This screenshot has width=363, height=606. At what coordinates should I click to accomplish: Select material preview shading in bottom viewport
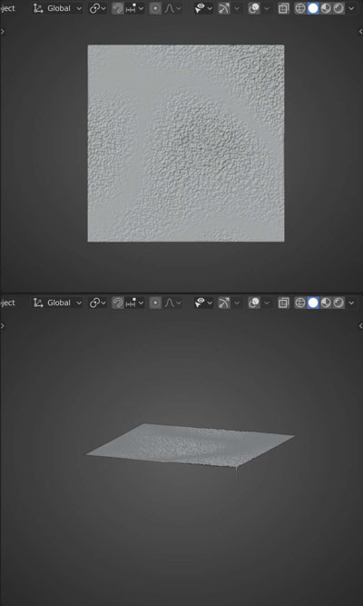(x=326, y=303)
